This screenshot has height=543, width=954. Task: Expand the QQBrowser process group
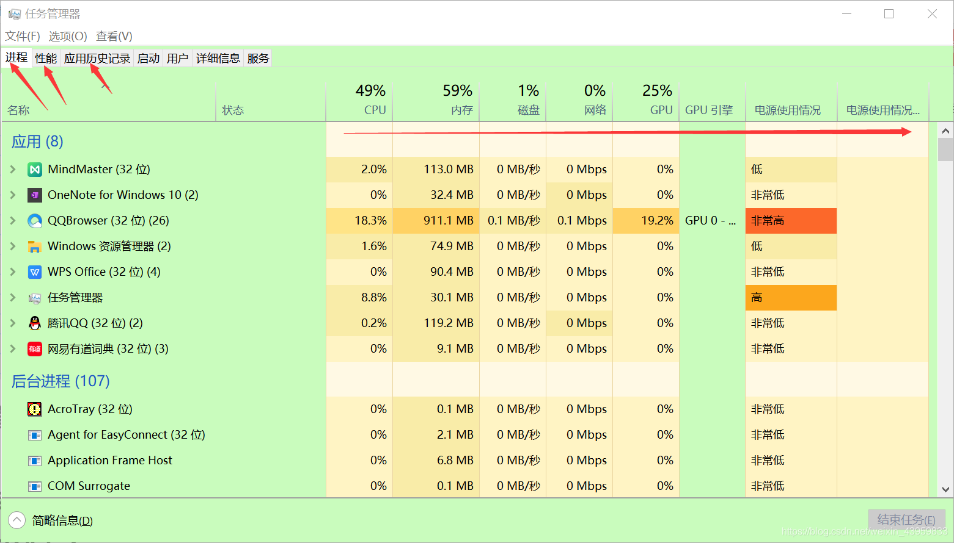point(13,221)
